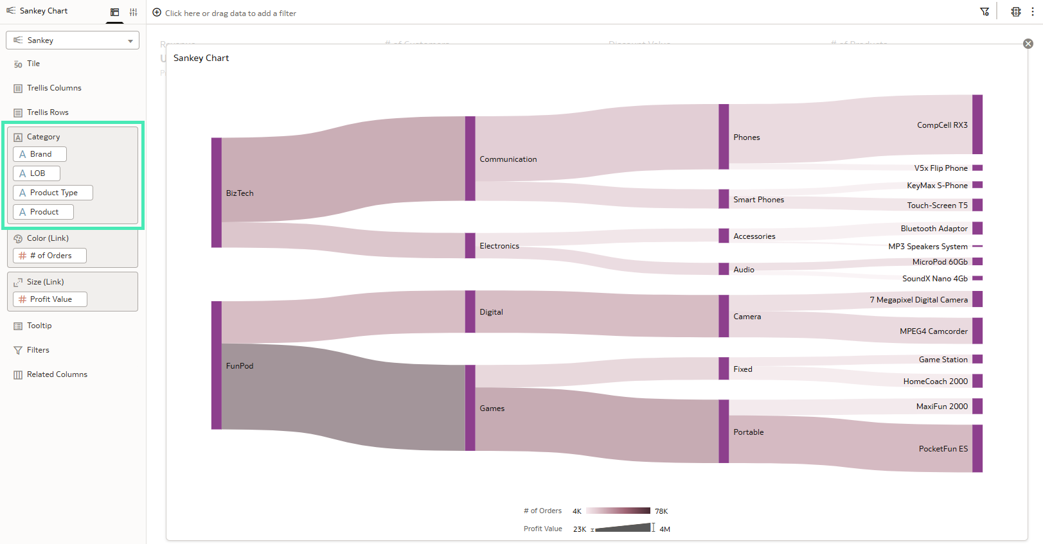Select the Trellis Rows icon
Image resolution: width=1043 pixels, height=544 pixels.
(x=19, y=112)
